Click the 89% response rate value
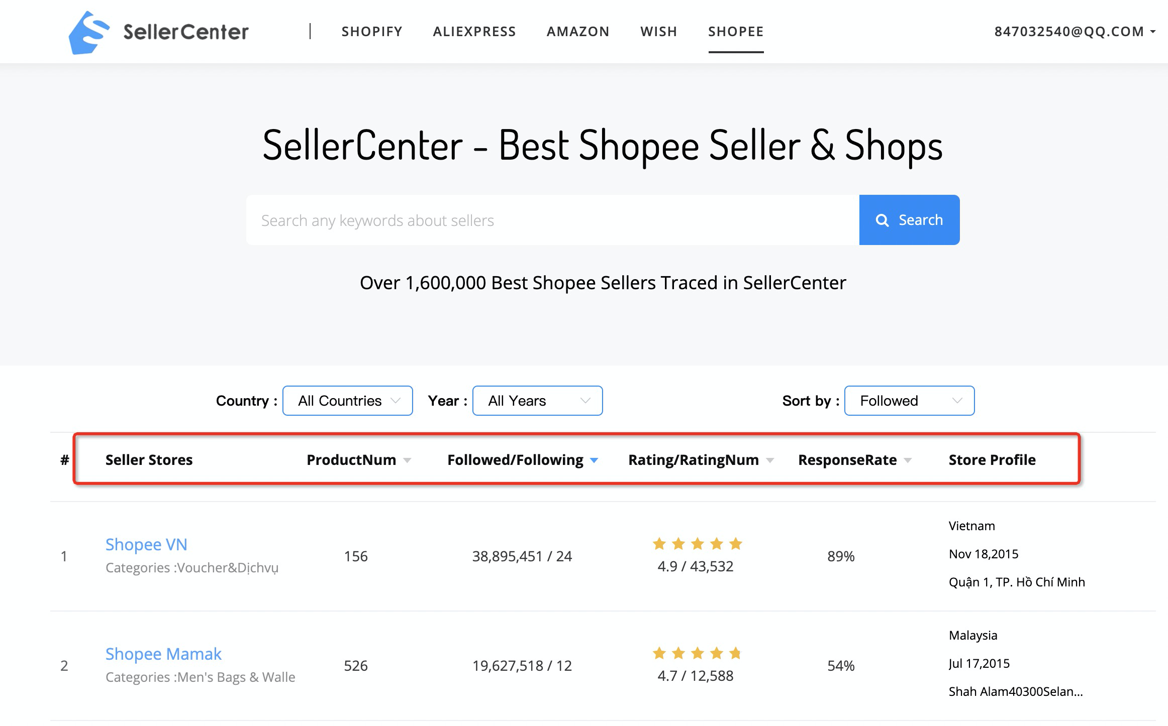This screenshot has height=726, width=1168. [x=841, y=556]
